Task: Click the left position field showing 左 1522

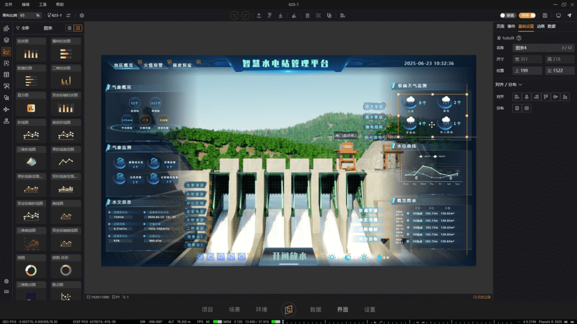Action: click(559, 70)
